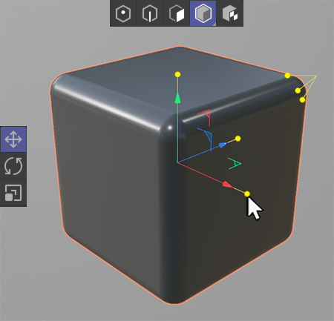The image size is (334, 321).
Task: Switch to Polygons mode icon
Action: [177, 13]
